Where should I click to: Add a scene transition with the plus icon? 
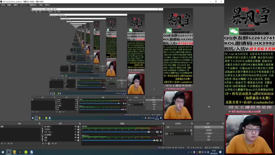click(x=185, y=131)
